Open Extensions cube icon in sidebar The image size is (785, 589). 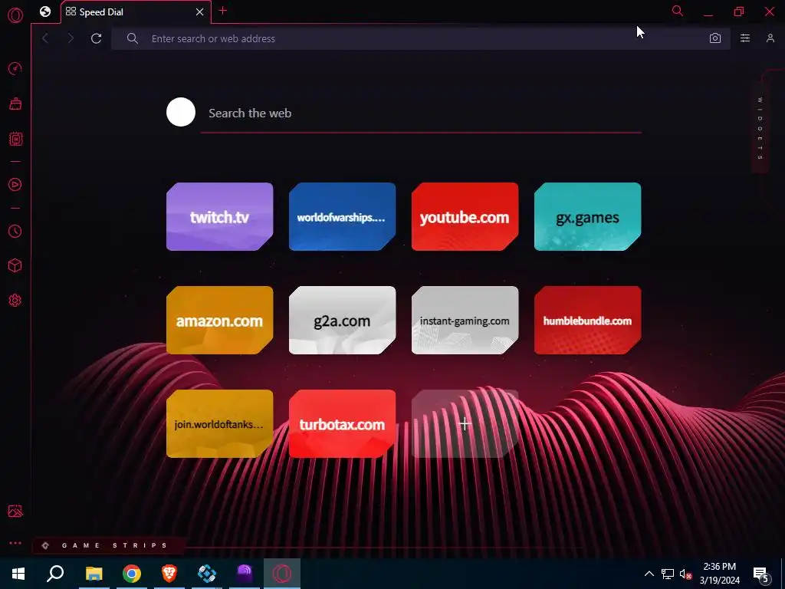15,265
